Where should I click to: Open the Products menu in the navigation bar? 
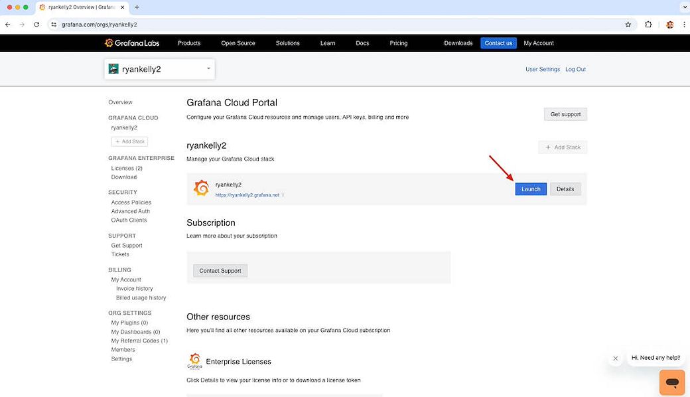click(x=189, y=42)
